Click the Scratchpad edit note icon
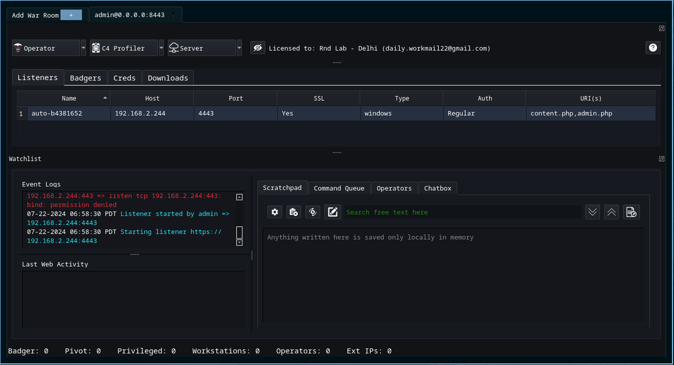The height and width of the screenshot is (365, 674). point(333,212)
